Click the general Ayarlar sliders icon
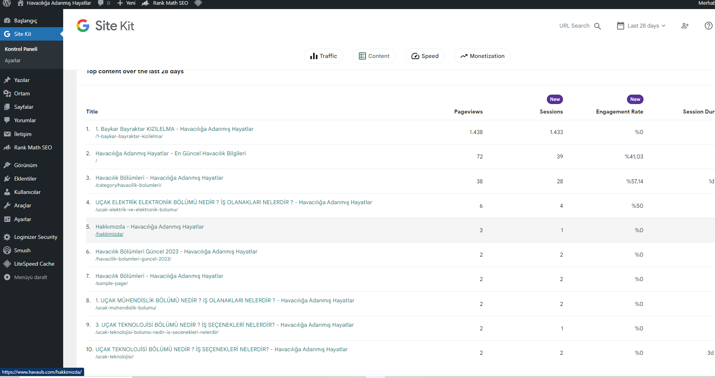 coord(7,219)
